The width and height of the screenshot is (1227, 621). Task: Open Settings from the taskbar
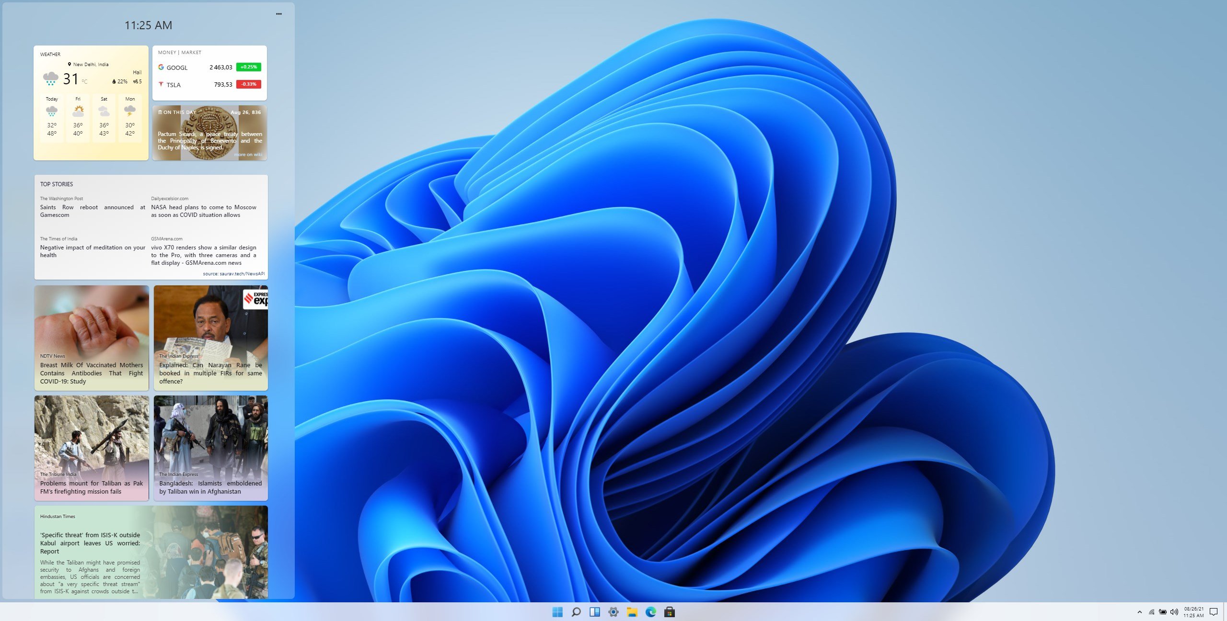(x=613, y=611)
